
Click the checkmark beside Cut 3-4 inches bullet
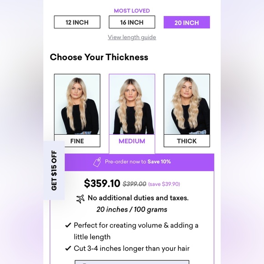(x=68, y=248)
